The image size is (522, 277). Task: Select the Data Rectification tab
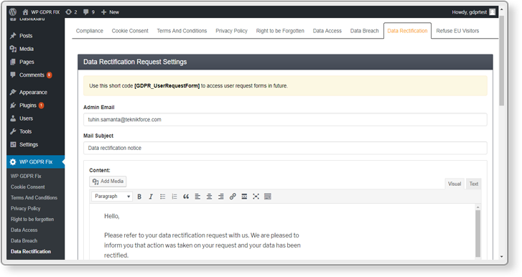[x=408, y=31]
